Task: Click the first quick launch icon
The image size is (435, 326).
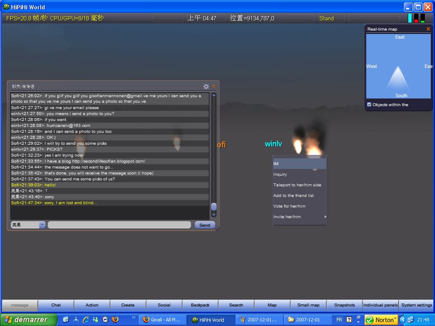Action: click(66, 320)
